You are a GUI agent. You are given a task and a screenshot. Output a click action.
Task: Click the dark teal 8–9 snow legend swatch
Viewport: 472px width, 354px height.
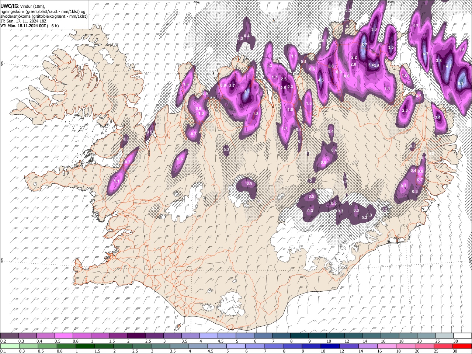pyautogui.click(x=300, y=336)
